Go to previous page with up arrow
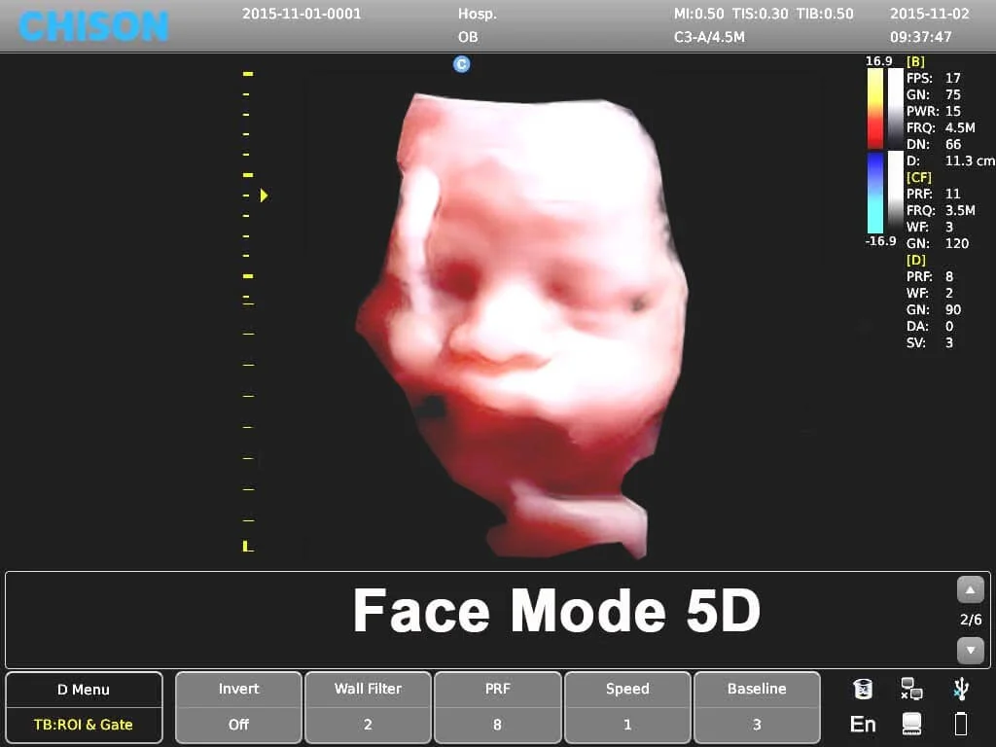Image resolution: width=996 pixels, height=747 pixels. click(970, 589)
